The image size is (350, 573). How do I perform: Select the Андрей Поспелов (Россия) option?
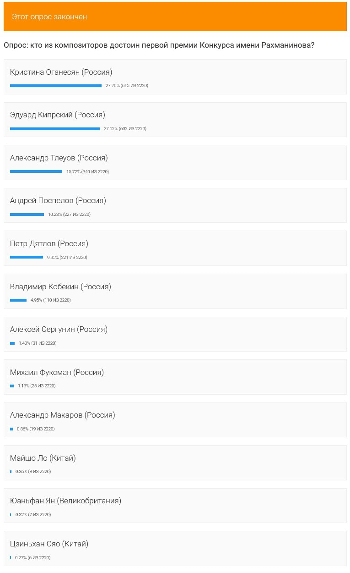tap(175, 205)
